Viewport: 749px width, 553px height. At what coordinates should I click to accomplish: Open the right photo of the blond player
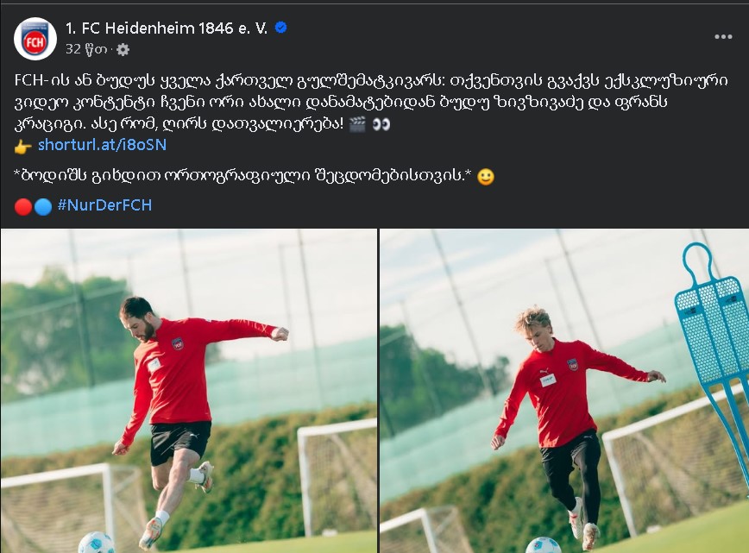click(x=564, y=391)
